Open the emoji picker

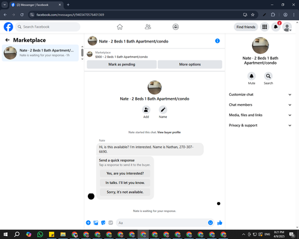[210, 223]
